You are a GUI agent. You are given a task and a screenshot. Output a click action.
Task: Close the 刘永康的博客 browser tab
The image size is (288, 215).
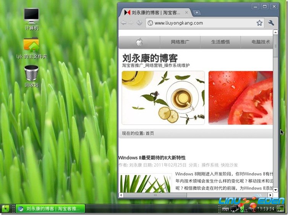(186, 13)
